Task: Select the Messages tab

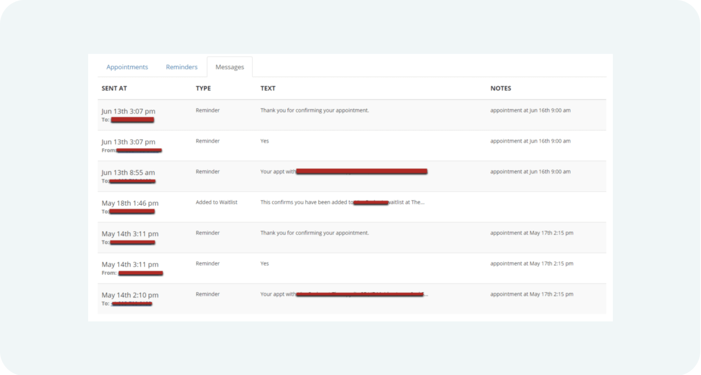Action: click(x=230, y=67)
